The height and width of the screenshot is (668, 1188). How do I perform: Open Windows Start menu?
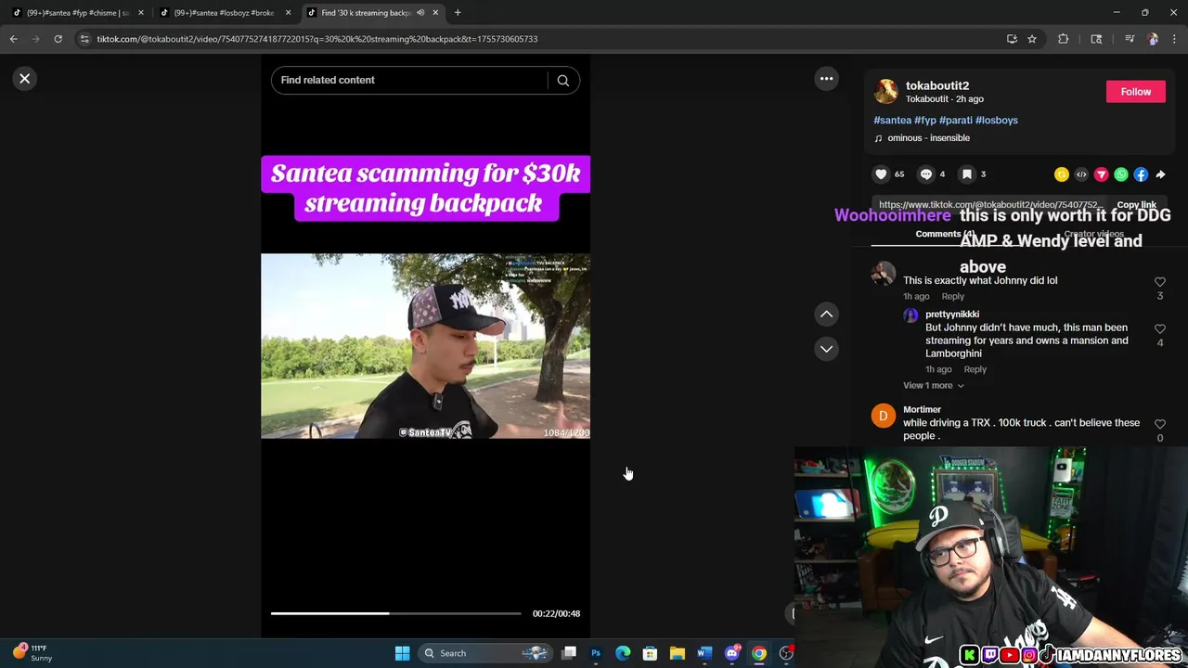click(x=402, y=653)
